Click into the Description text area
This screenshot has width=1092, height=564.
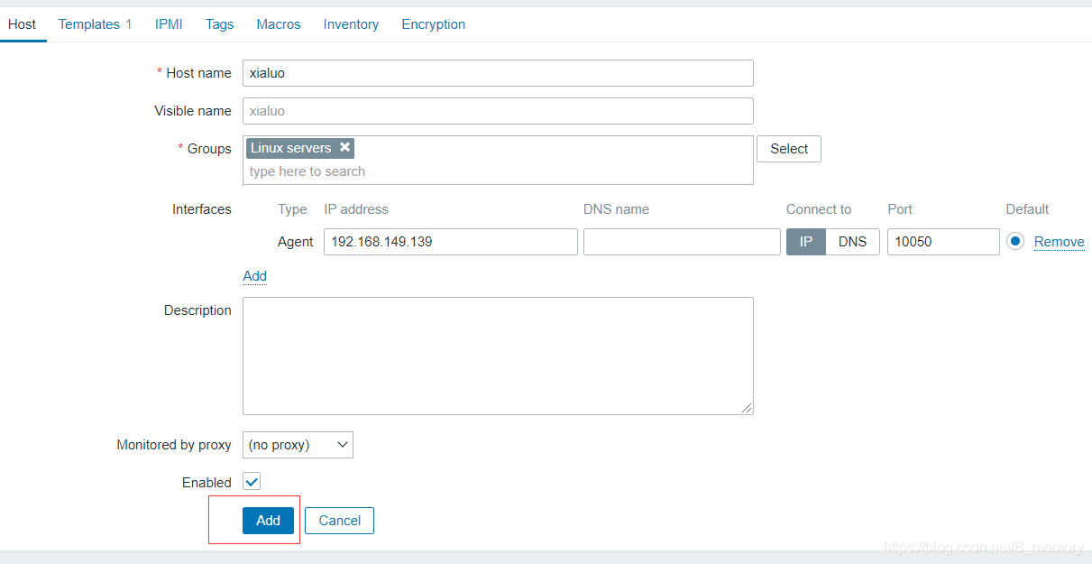(x=498, y=356)
